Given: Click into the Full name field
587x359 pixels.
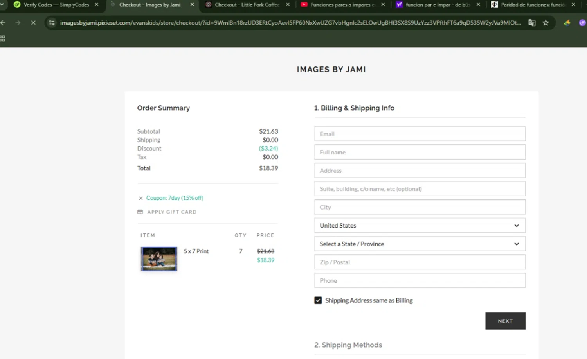Looking at the screenshot, I should tap(420, 152).
